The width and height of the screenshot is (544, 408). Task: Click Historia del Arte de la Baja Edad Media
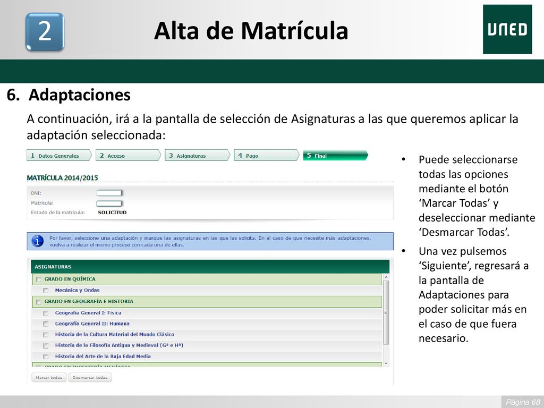tap(103, 356)
